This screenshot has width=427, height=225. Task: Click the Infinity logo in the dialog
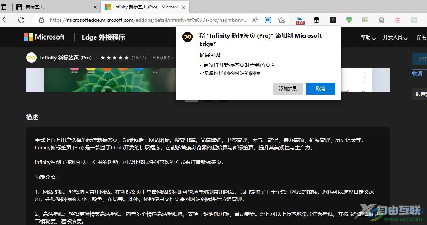pyautogui.click(x=187, y=37)
